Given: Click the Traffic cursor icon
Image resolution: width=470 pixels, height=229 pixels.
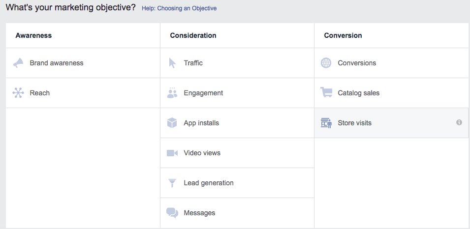Looking at the screenshot, I should (172, 63).
